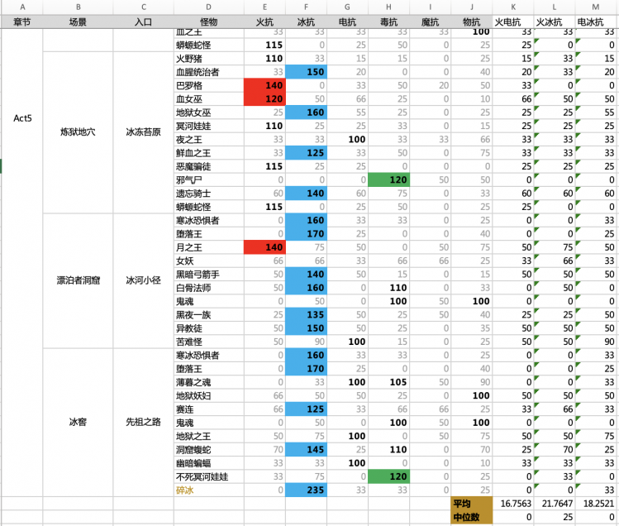Image resolution: width=619 pixels, height=526 pixels.
Task: Click the 巴罗格 monster cell
Action: tap(208, 85)
